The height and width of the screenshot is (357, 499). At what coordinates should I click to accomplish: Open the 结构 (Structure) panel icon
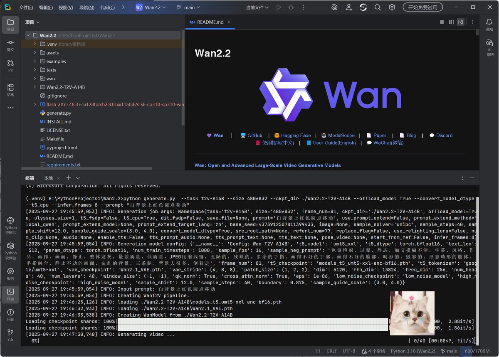[10, 89]
